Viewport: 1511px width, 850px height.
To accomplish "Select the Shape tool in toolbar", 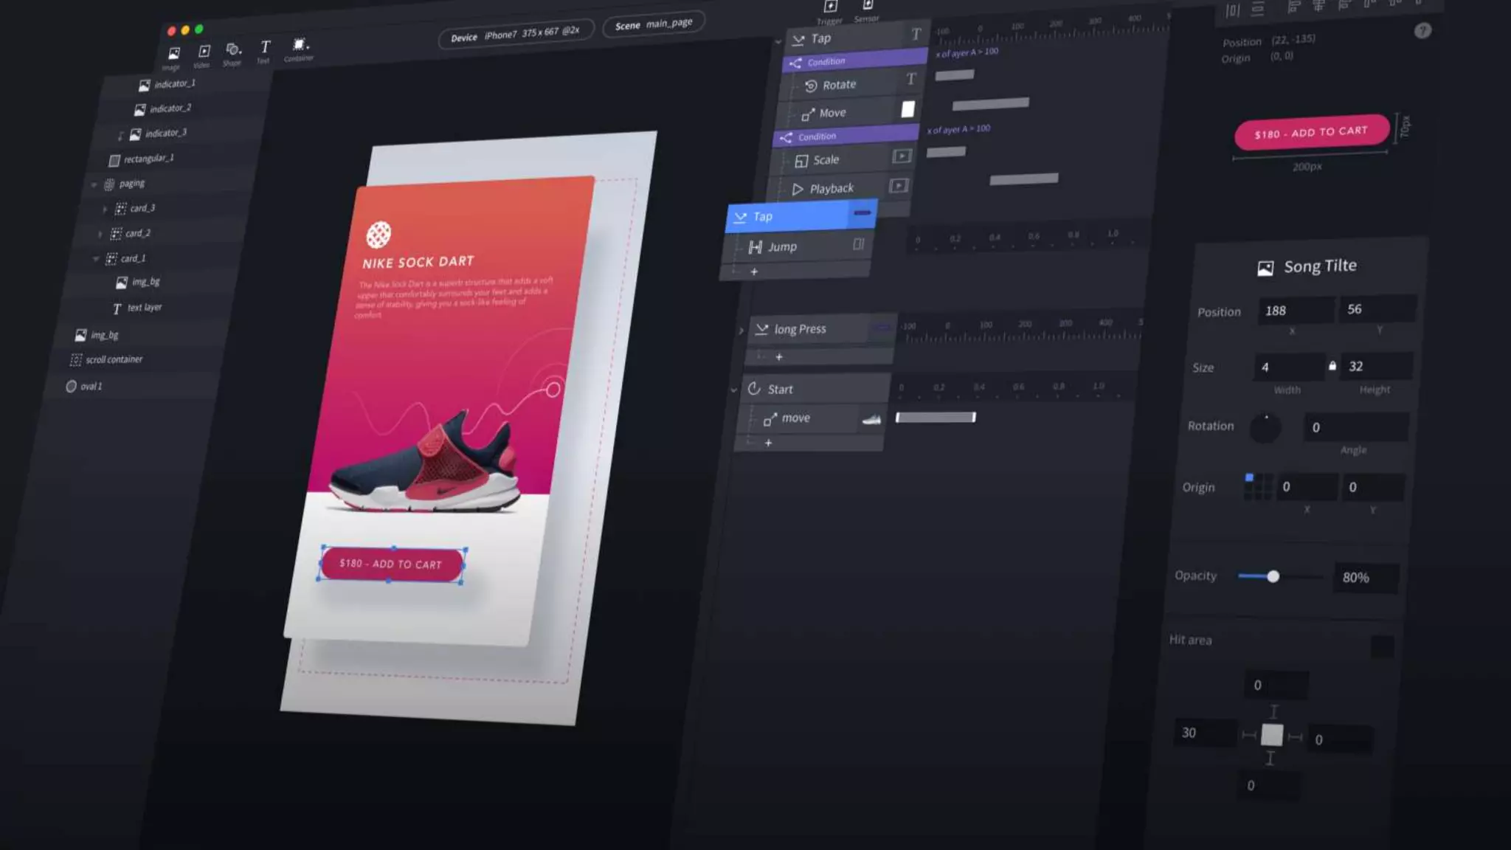I will tap(233, 49).
